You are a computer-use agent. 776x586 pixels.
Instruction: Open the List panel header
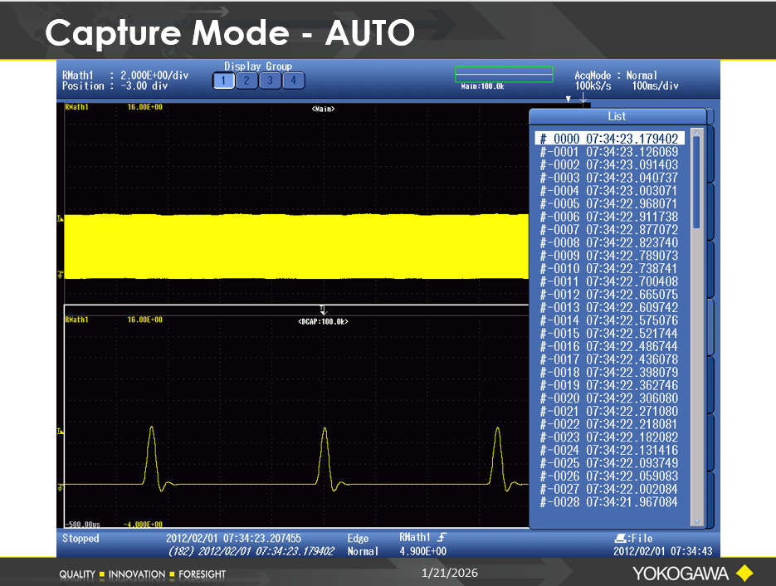pos(617,116)
